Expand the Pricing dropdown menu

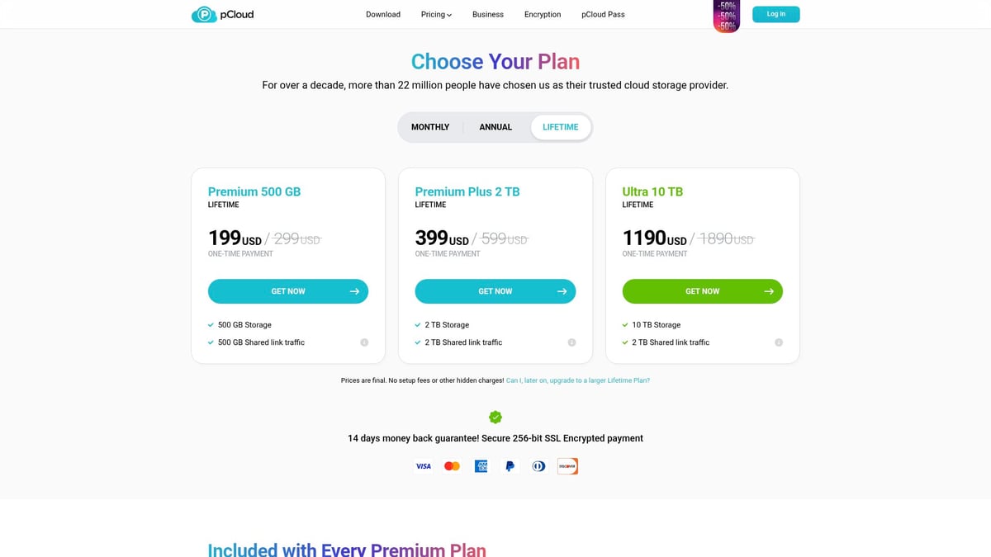coord(436,15)
